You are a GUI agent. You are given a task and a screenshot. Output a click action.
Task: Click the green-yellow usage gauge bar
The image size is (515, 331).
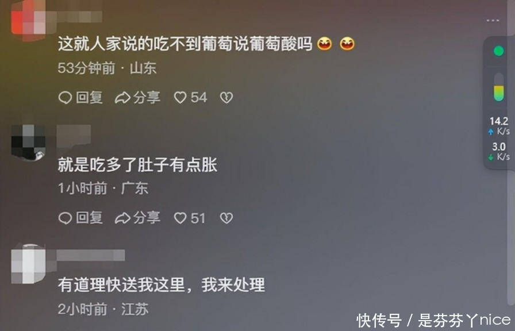[x=498, y=87]
